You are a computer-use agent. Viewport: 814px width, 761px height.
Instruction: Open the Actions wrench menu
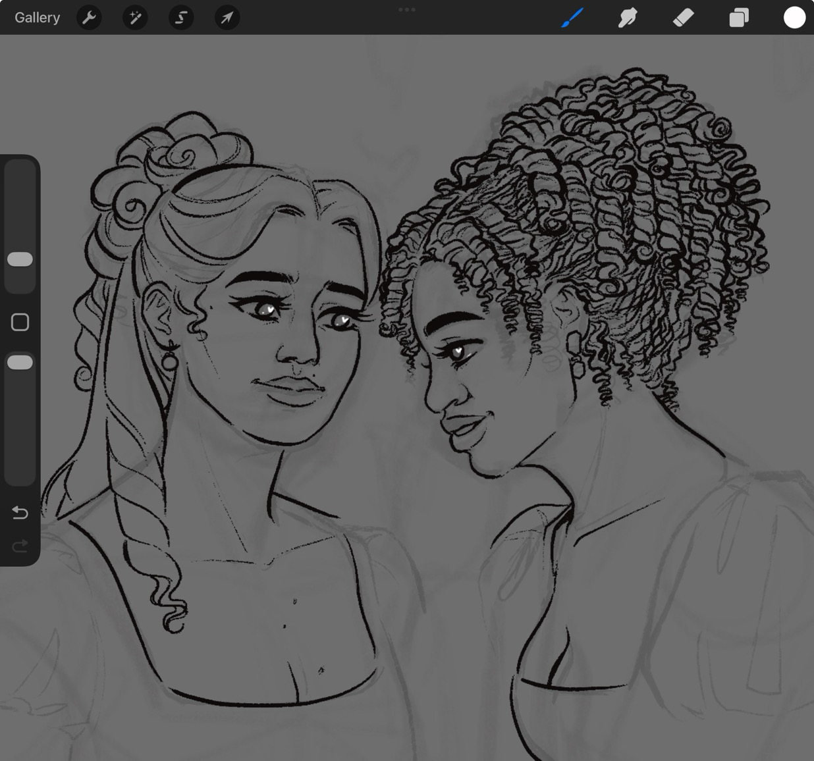coord(89,18)
